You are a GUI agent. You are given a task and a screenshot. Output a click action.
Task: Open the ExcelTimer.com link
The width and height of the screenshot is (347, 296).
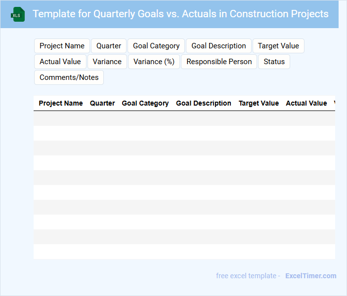click(x=310, y=276)
